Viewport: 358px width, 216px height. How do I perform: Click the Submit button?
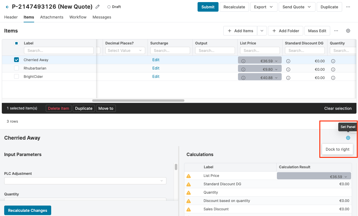pos(208,7)
